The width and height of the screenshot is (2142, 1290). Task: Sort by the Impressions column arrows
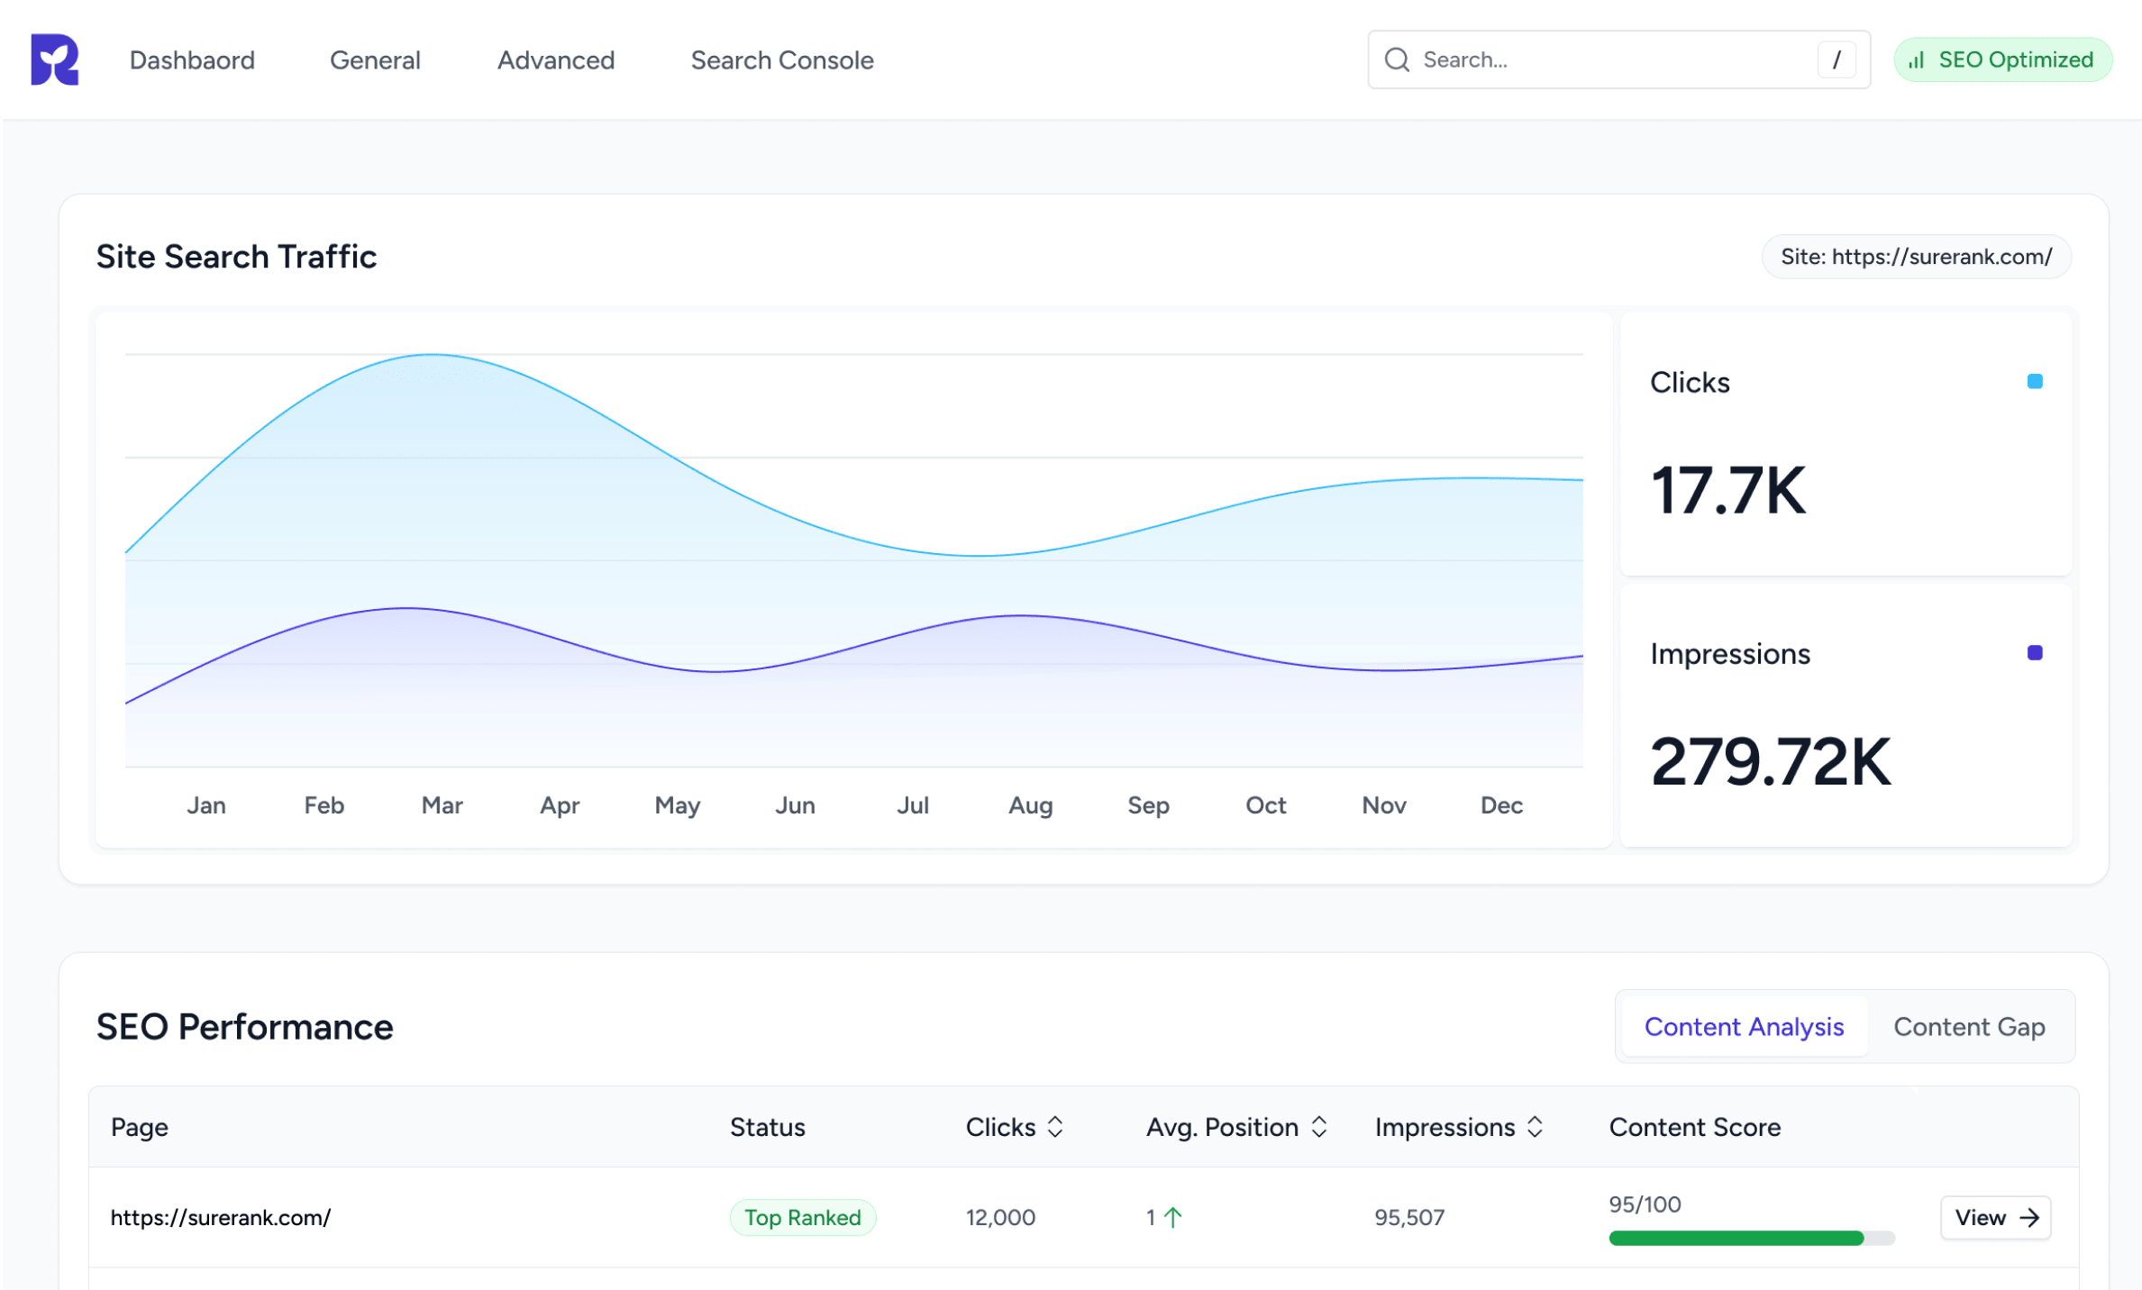[1535, 1127]
